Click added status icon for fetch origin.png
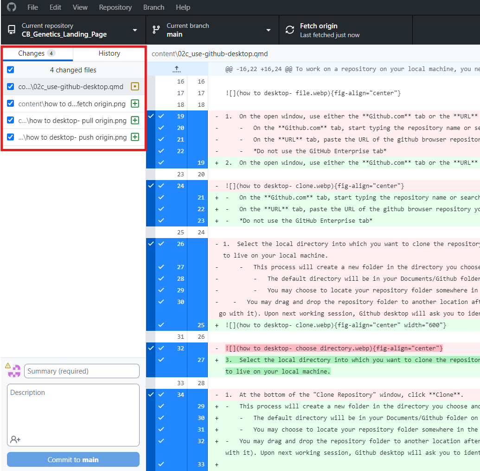Viewport: 480px width, 471px height. coord(135,103)
